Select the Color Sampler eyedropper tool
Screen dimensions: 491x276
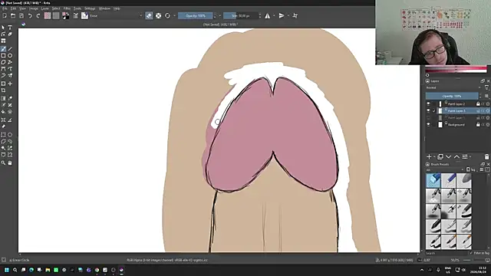click(x=10, y=98)
